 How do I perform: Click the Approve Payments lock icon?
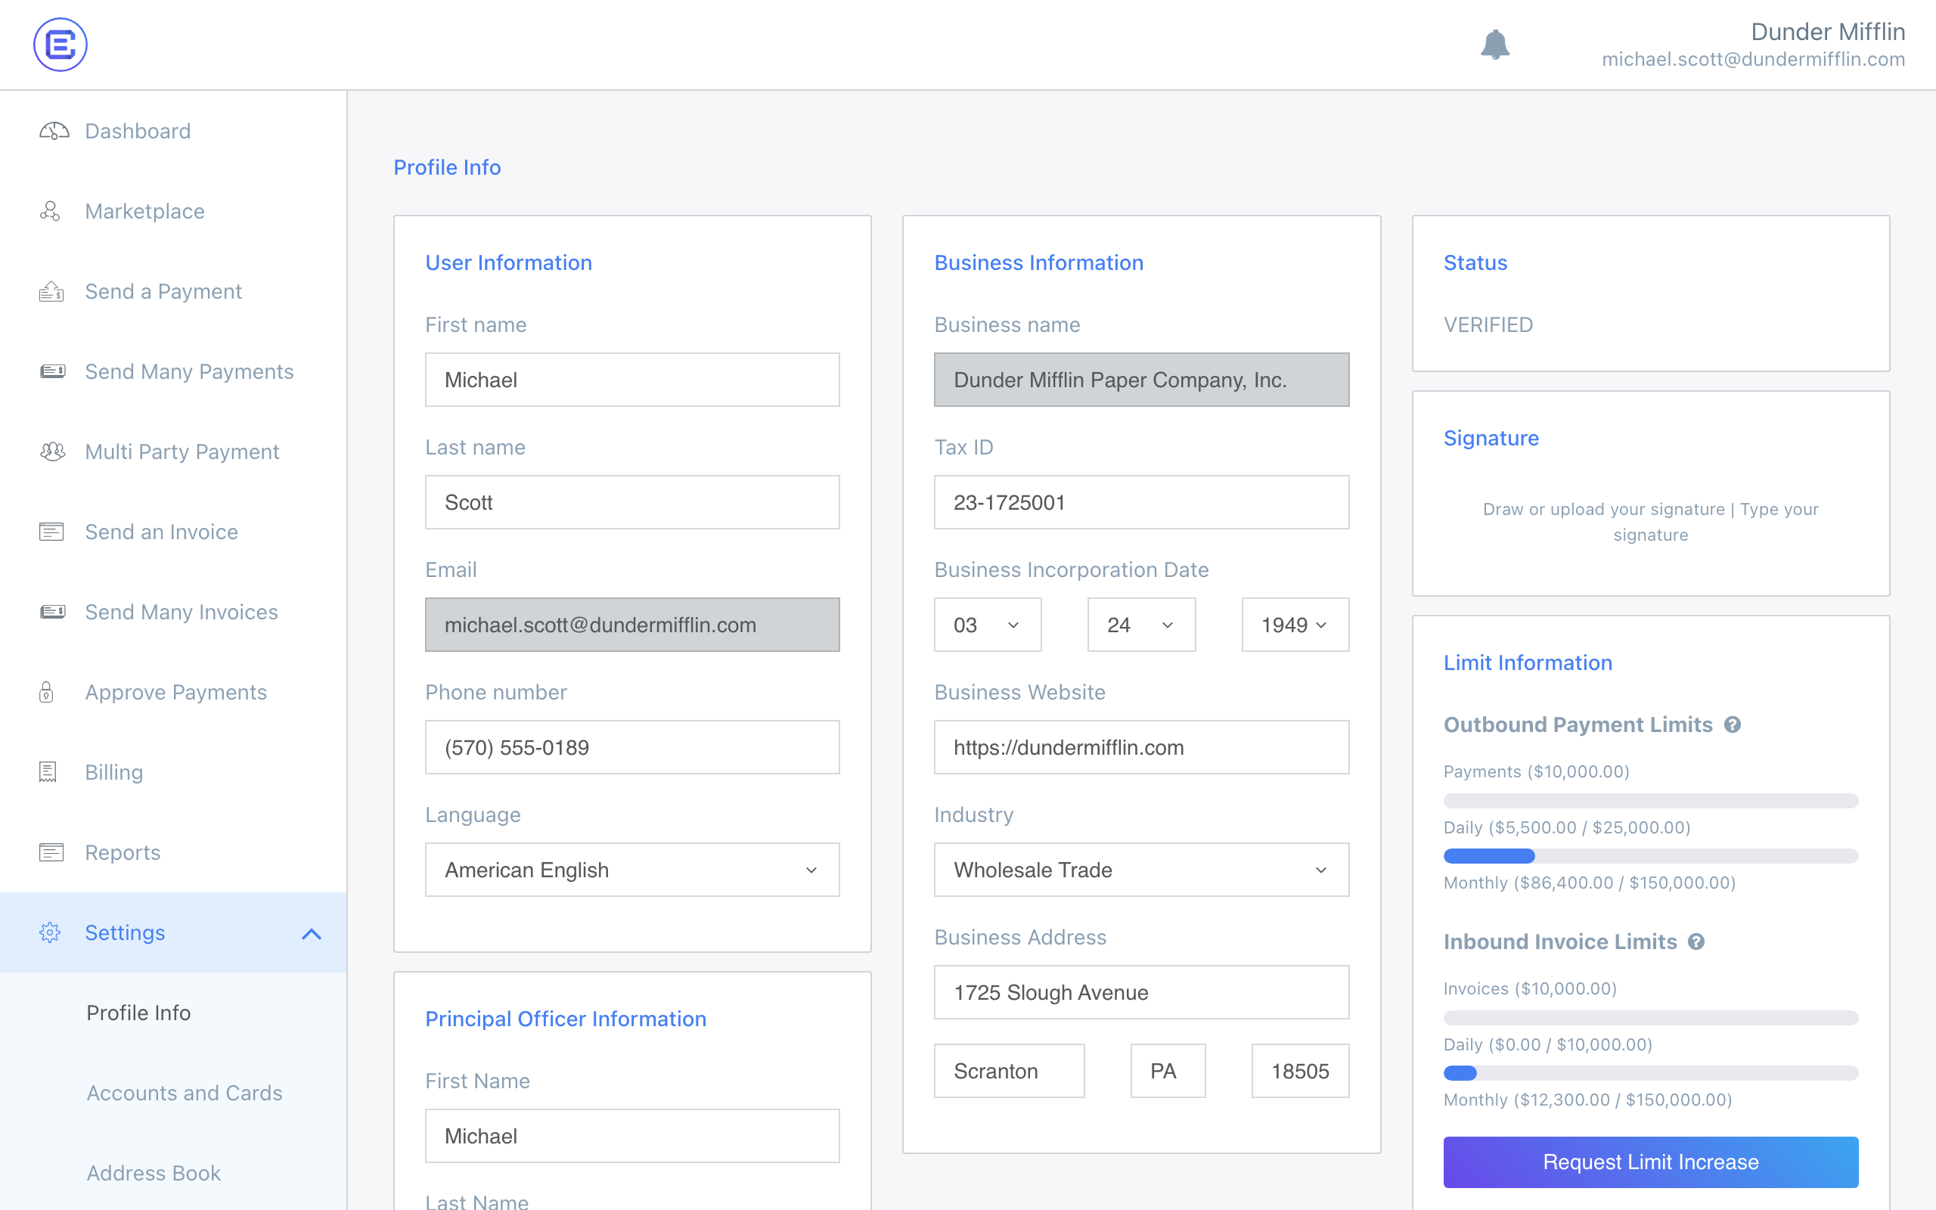click(x=46, y=691)
